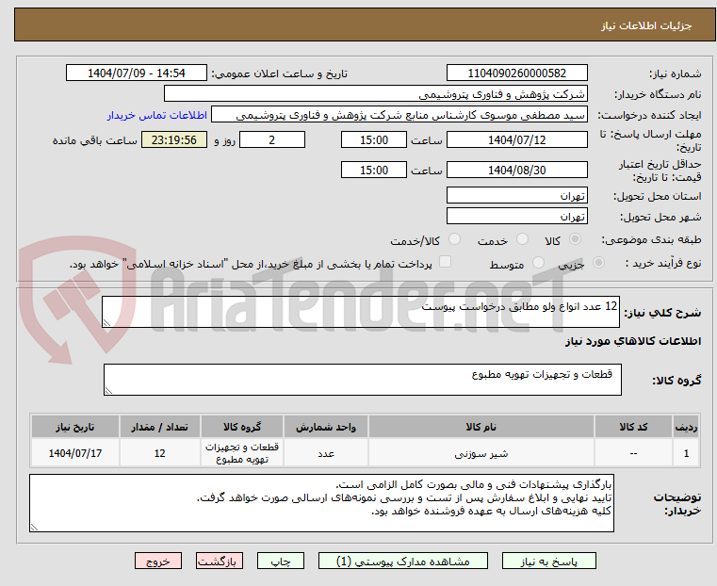This screenshot has width=717, height=586.
Task: Click the resize handle of گروه کالا box
Action: click(109, 391)
